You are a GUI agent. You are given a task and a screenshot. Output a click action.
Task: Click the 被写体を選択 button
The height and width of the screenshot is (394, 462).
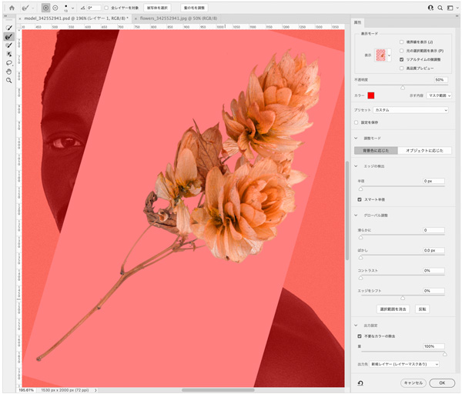[157, 8]
